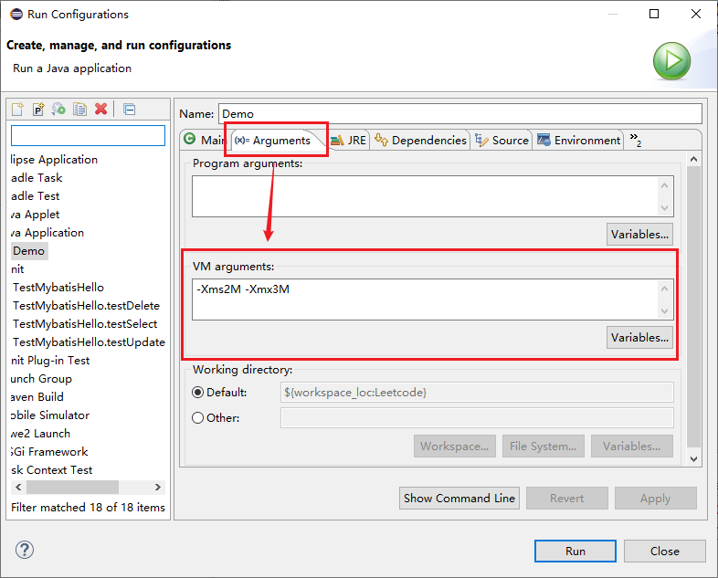This screenshot has width=718, height=578.
Task: Select the Other working directory radio
Action: pyautogui.click(x=198, y=418)
